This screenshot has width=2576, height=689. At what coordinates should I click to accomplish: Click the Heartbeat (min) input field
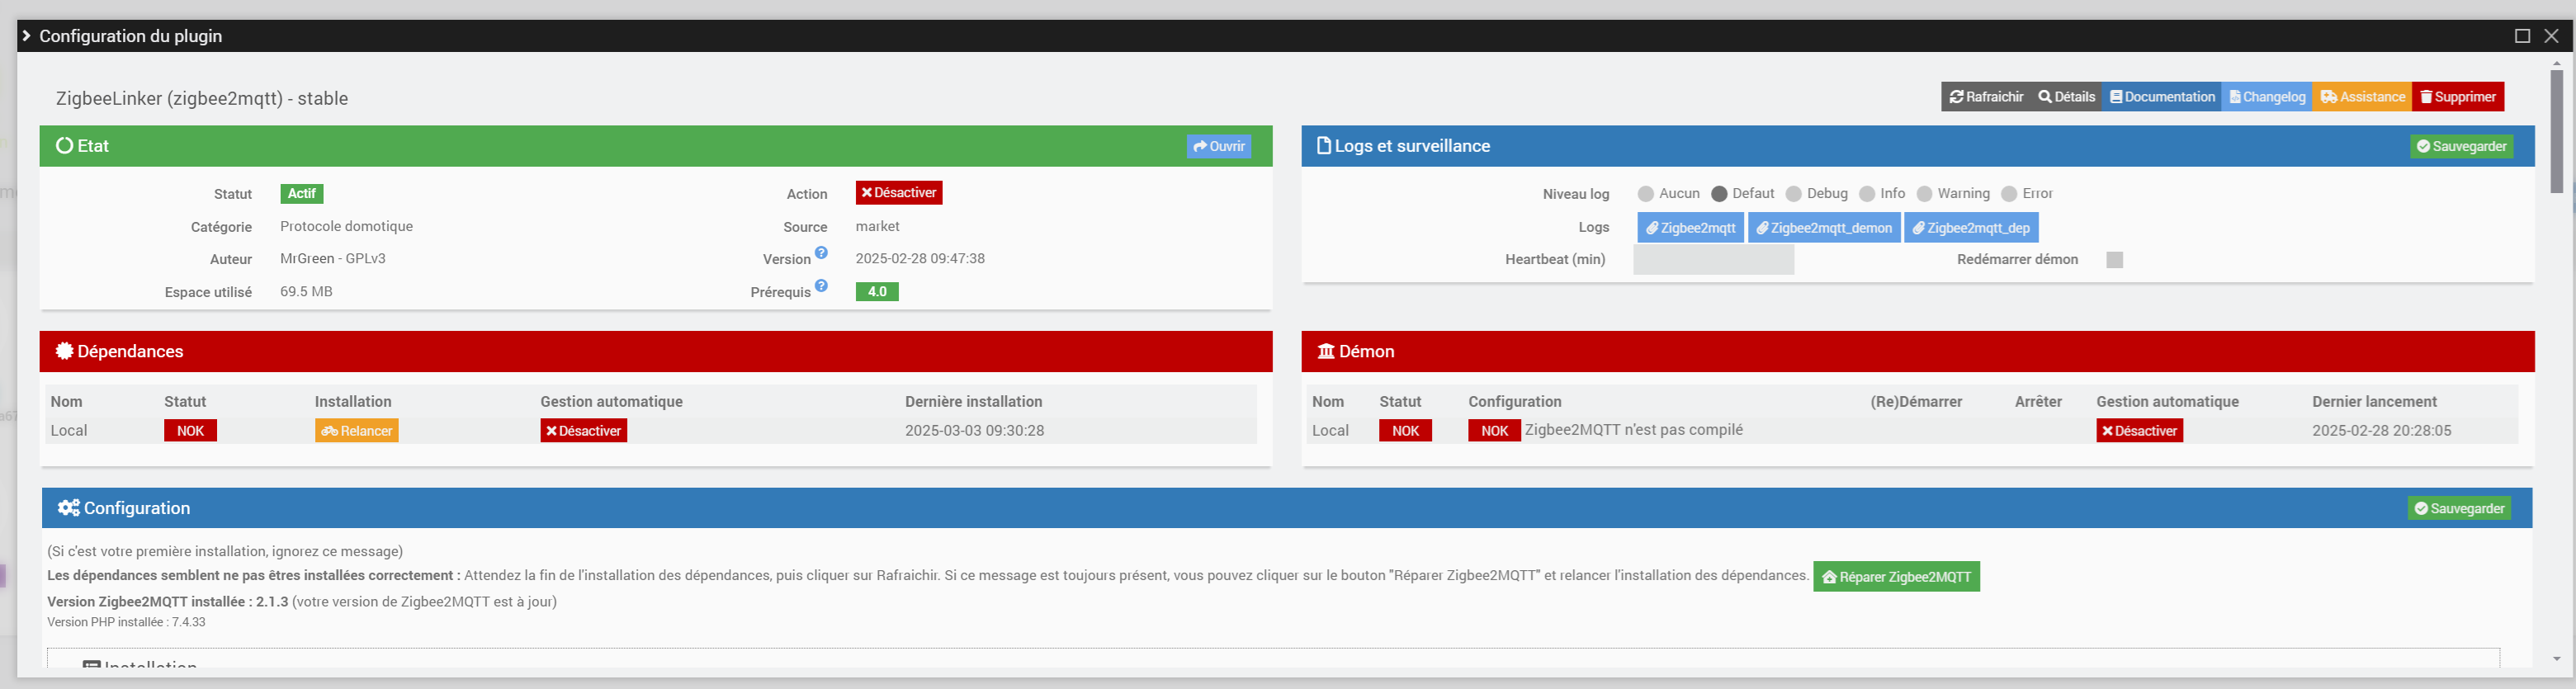tap(1714, 260)
